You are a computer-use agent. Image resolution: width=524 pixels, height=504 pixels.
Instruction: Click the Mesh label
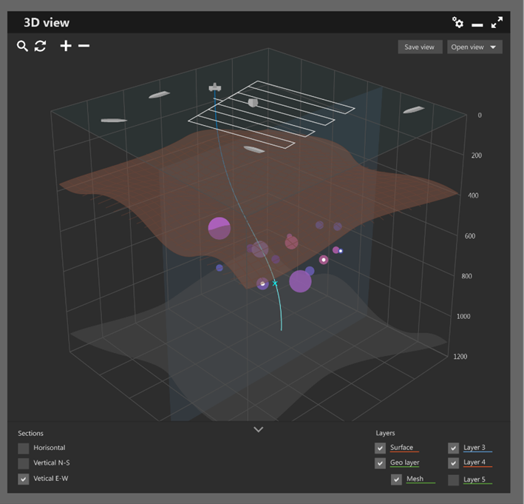(x=415, y=479)
